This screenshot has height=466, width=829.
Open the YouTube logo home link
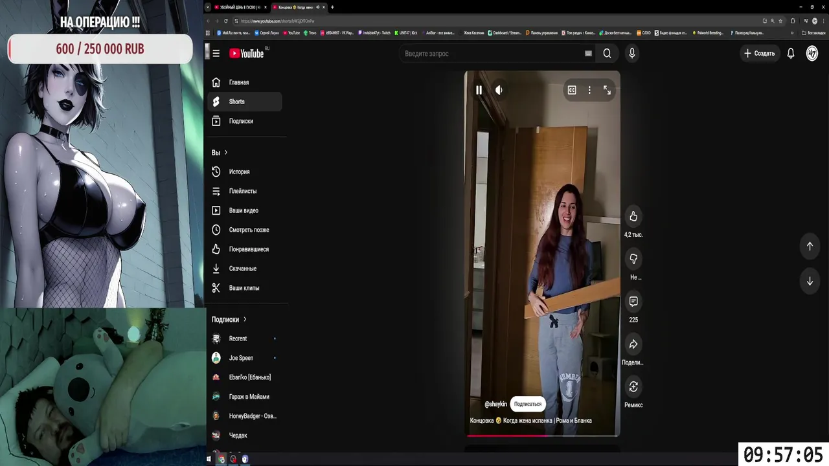[x=247, y=54]
